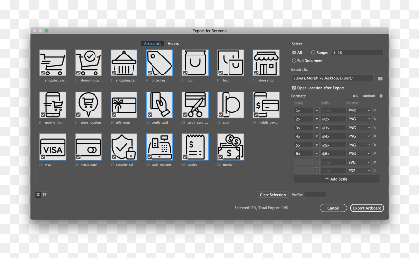Select the Full Document radio button

click(x=294, y=61)
